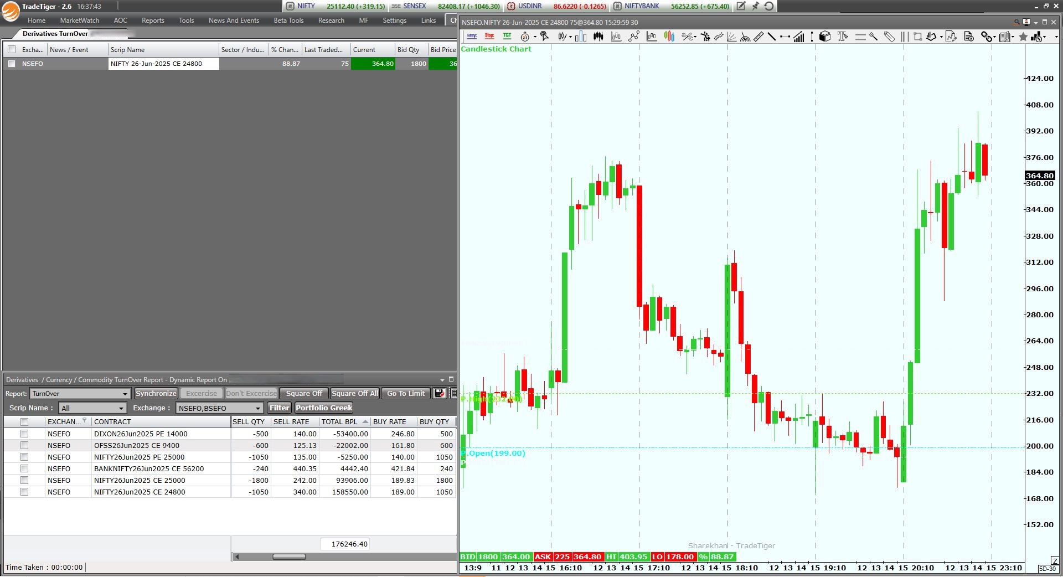Tick checkbox for NIFTY26Jun2025 CE 25000 row
The width and height of the screenshot is (1063, 577).
pyautogui.click(x=24, y=480)
